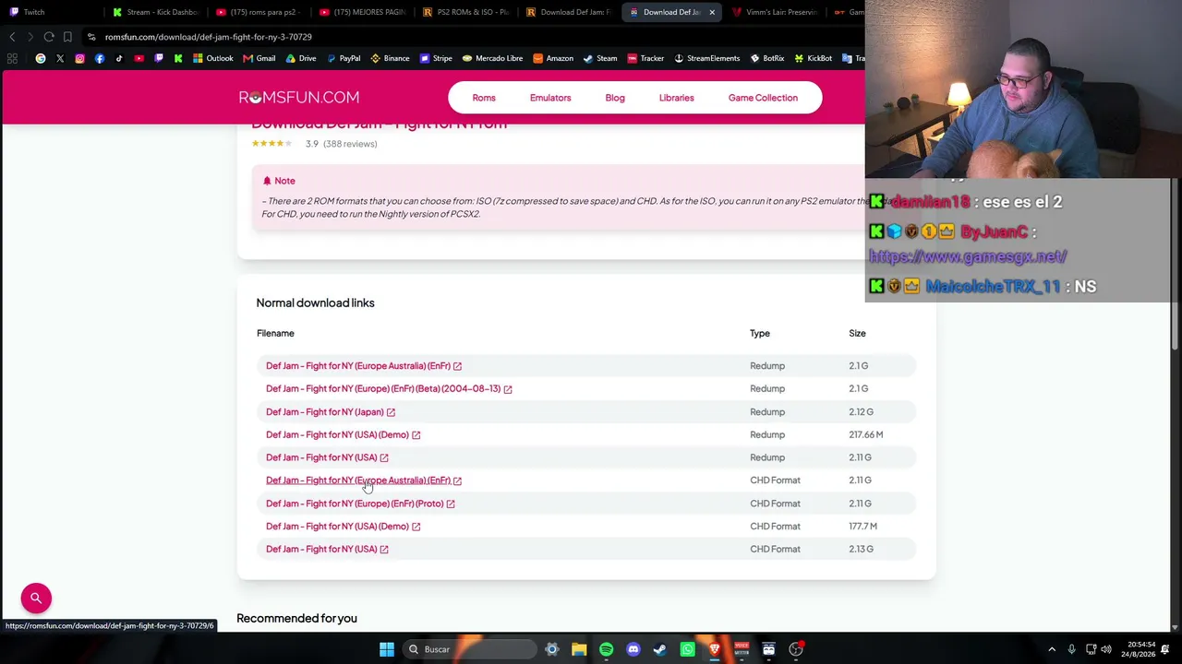Download the Europe Beta (2004-08-13) file
The width and height of the screenshot is (1182, 664).
coord(389,388)
